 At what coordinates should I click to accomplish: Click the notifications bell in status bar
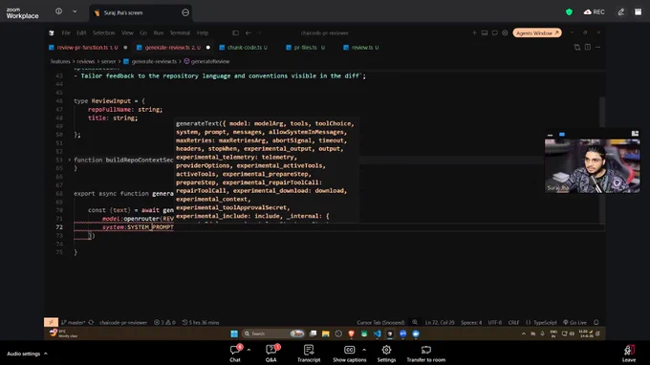[x=596, y=322]
